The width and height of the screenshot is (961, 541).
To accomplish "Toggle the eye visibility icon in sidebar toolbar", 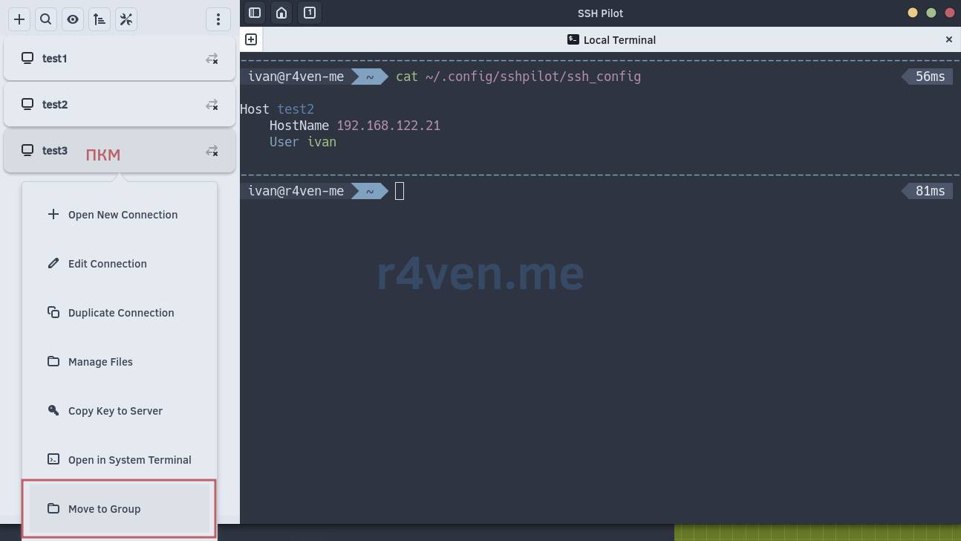I will pos(73,19).
